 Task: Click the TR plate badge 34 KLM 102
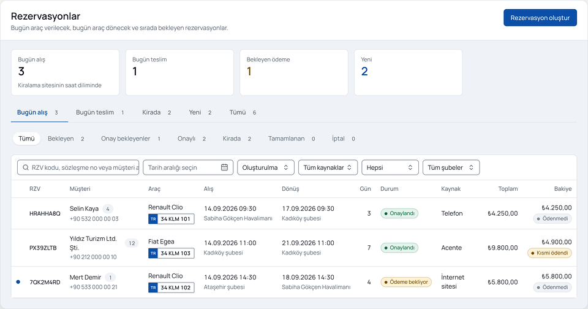pos(171,288)
